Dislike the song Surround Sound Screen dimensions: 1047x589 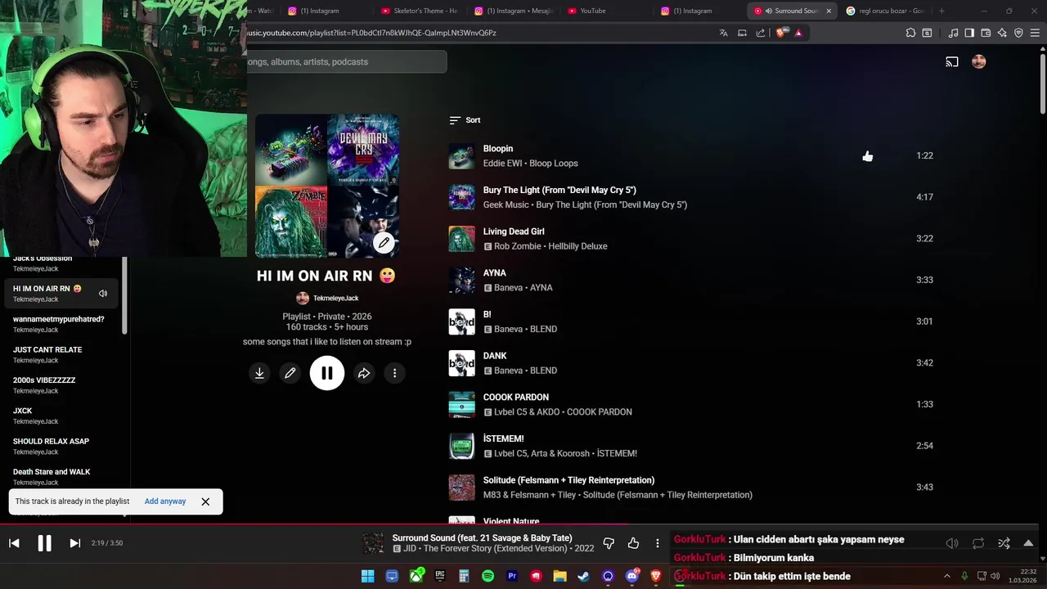pyautogui.click(x=609, y=543)
